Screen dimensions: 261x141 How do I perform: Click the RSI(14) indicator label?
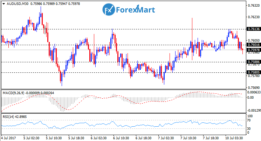click(x=8, y=117)
